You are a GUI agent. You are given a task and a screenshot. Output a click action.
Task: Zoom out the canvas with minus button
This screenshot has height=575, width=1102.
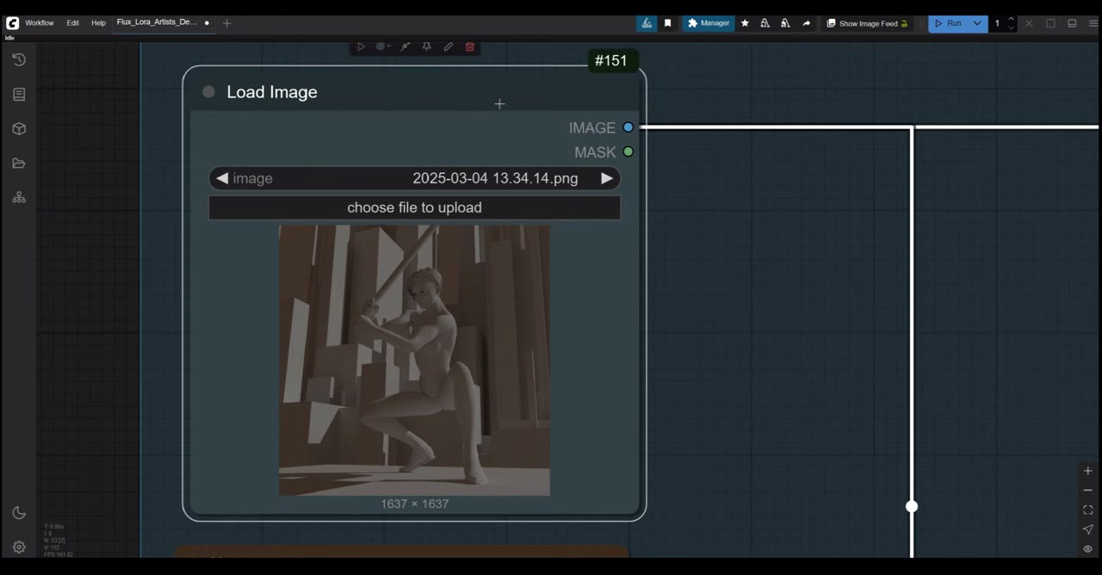click(x=1088, y=490)
